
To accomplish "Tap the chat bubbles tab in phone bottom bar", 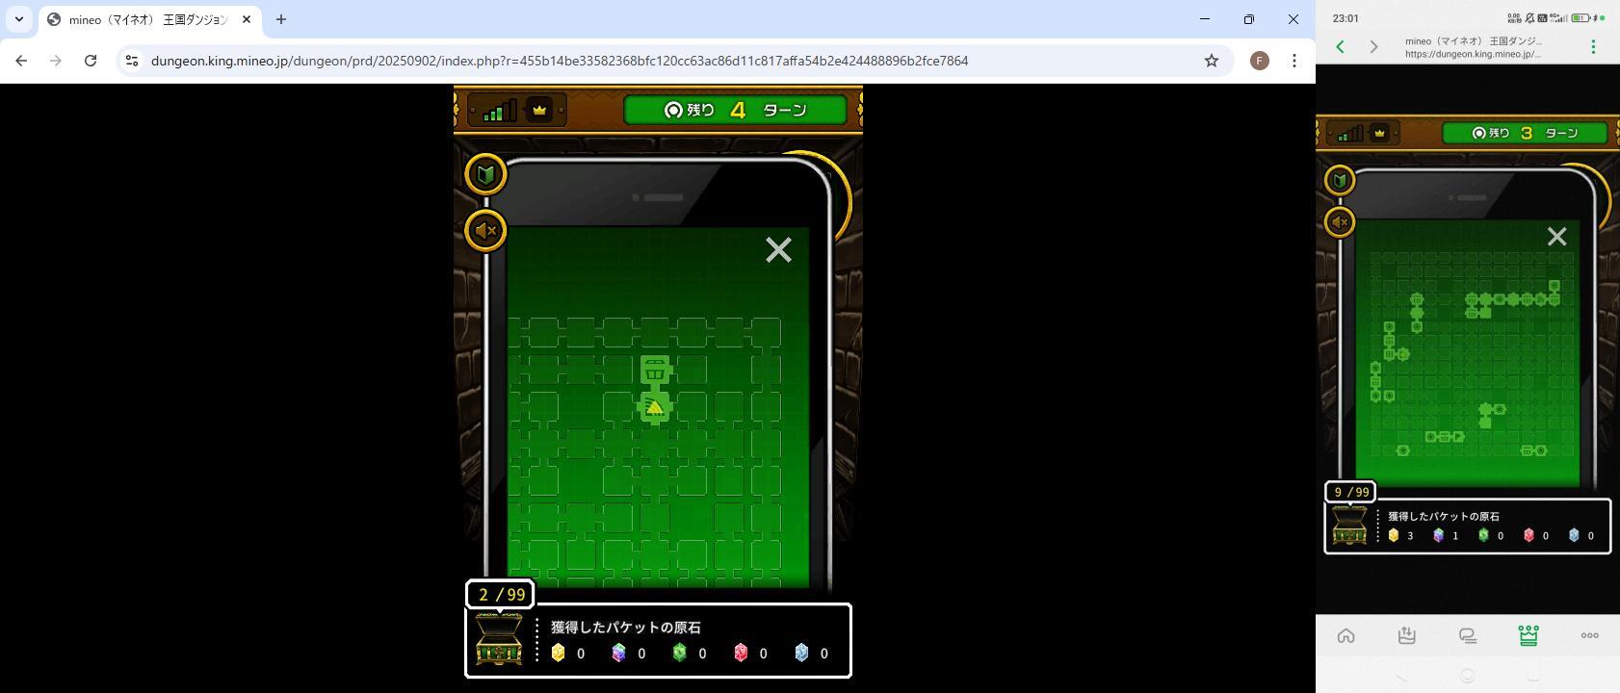I will pyautogui.click(x=1468, y=635).
